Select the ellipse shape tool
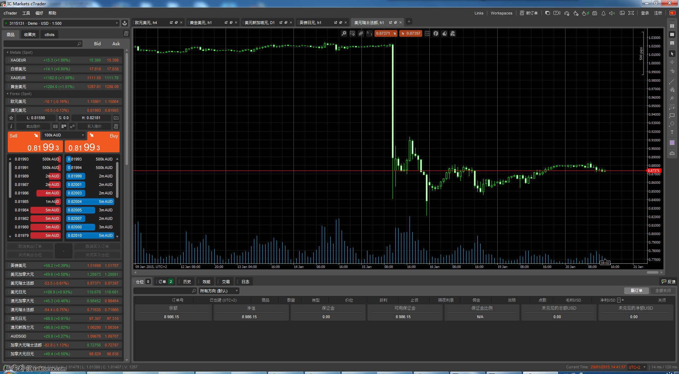This screenshot has width=679, height=374. coord(672,124)
